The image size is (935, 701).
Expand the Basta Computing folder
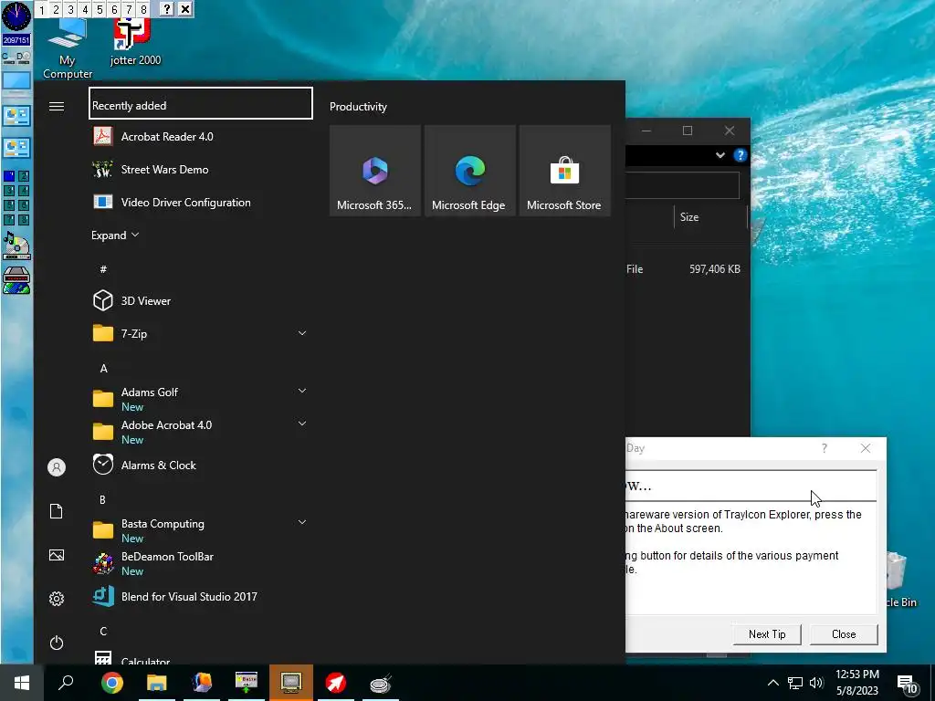coord(301,522)
